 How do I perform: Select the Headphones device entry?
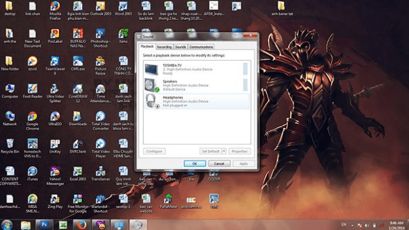coord(196,101)
